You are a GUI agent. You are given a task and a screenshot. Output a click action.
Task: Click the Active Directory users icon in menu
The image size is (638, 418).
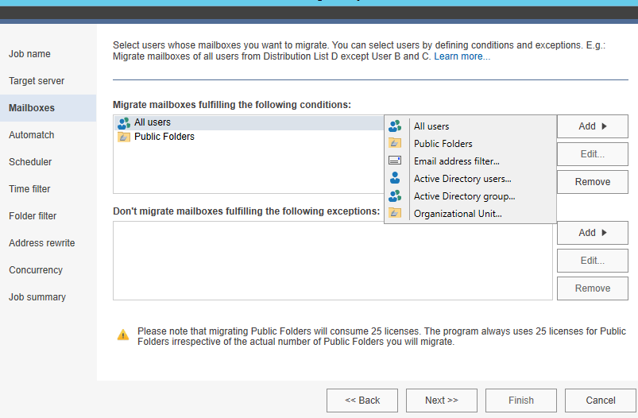coord(395,178)
